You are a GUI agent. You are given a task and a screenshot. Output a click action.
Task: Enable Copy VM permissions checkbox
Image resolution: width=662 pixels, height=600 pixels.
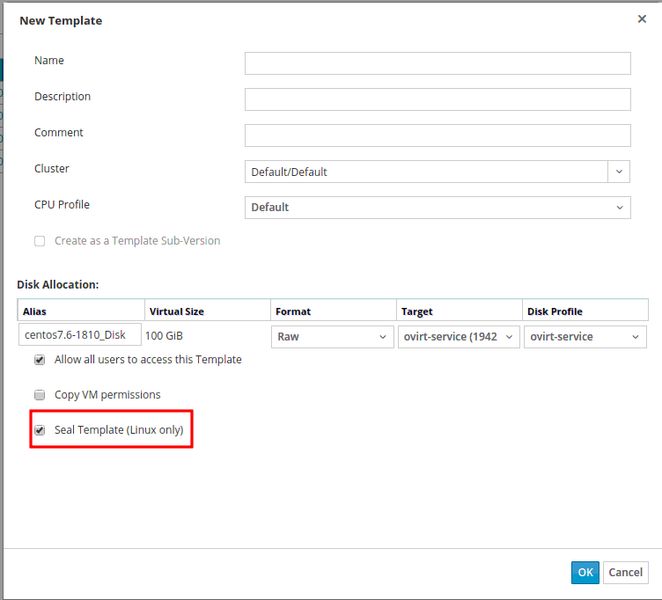pos(40,395)
